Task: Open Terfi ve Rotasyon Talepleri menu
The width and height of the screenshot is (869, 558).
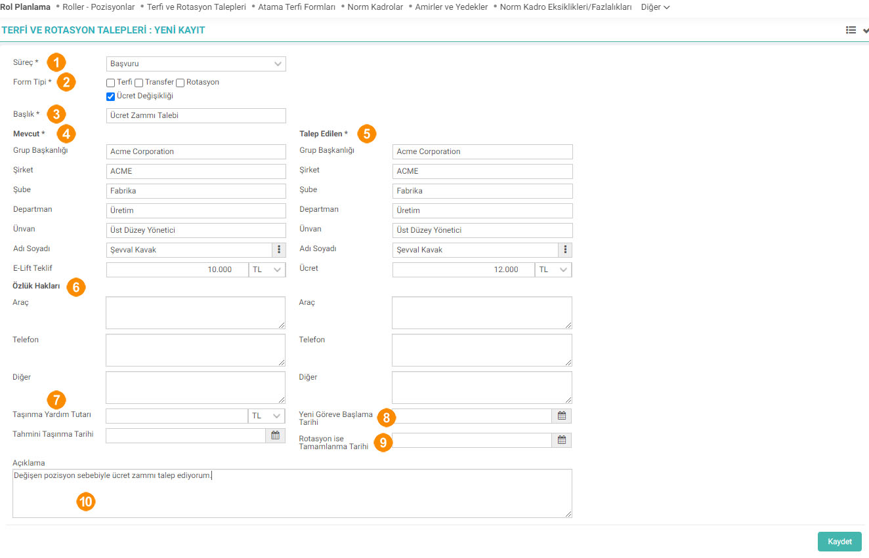Action: point(196,7)
